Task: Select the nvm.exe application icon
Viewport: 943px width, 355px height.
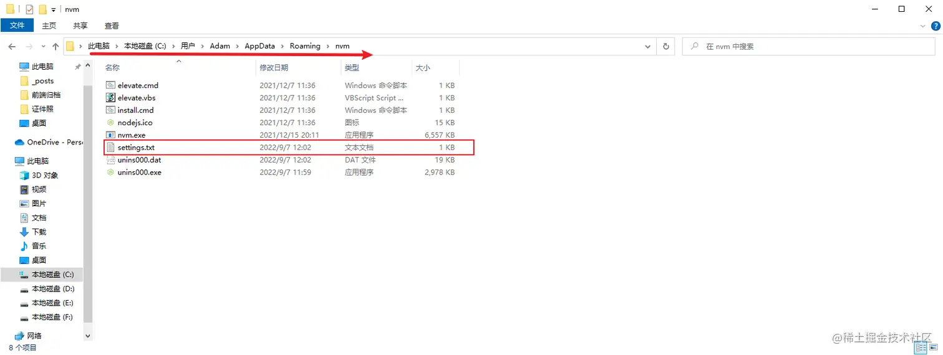Action: (110, 135)
